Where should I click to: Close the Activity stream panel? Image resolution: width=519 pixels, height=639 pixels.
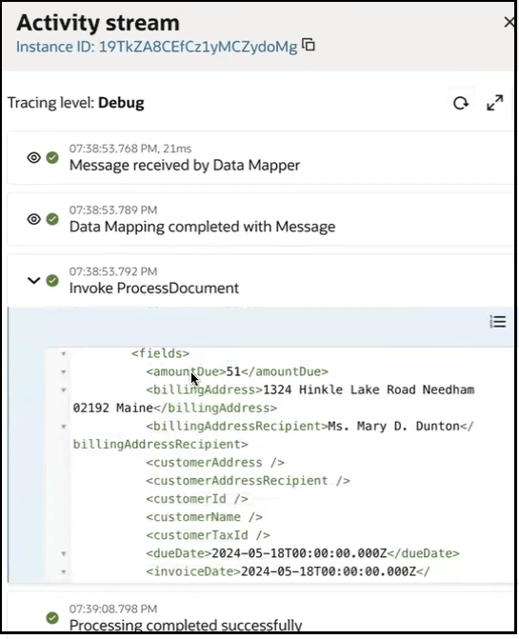(x=509, y=22)
